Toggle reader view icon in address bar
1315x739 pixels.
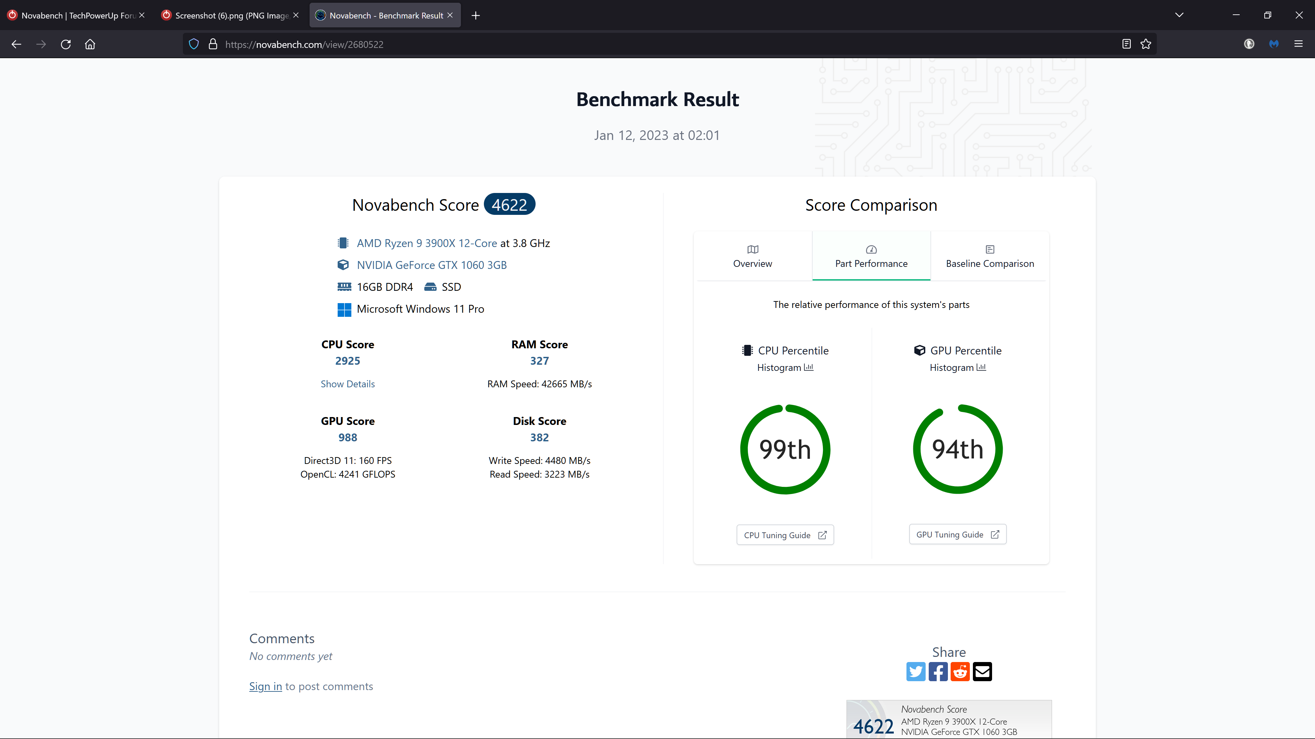(x=1126, y=44)
